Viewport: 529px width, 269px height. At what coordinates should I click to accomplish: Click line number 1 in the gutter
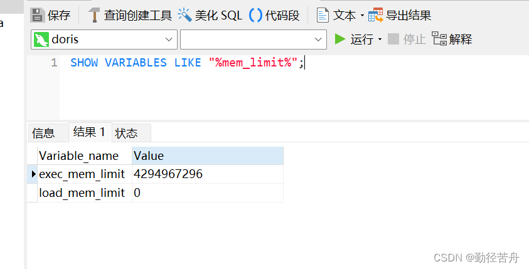click(54, 63)
